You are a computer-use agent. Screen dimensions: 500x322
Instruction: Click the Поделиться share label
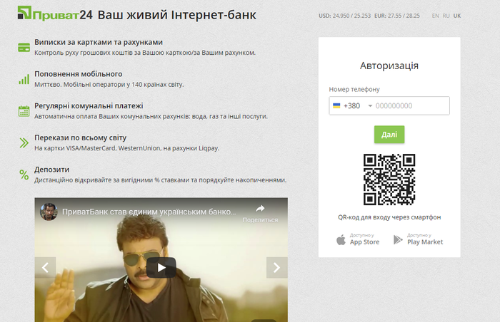(260, 220)
